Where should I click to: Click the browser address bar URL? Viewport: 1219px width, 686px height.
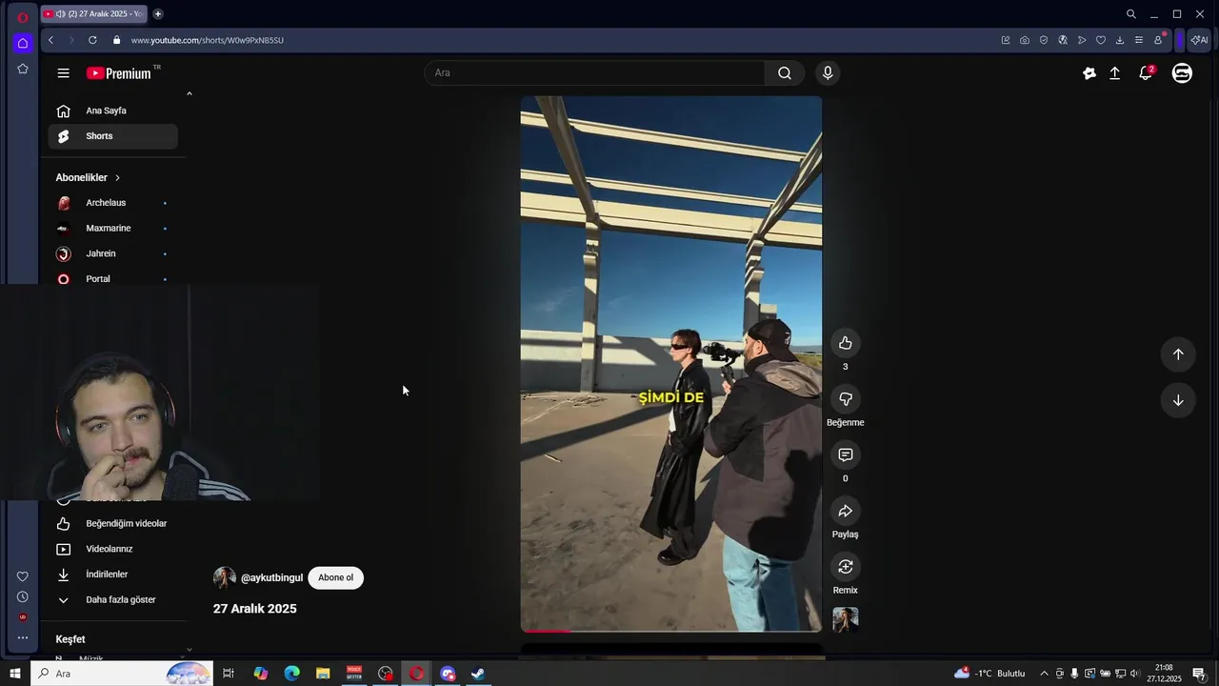[x=207, y=40]
